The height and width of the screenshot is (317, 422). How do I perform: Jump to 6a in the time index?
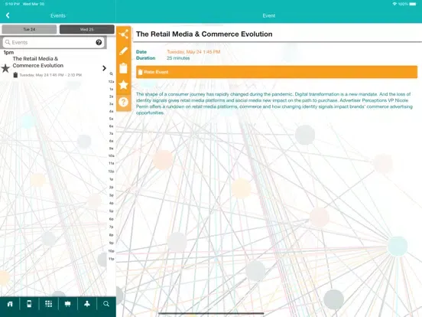point(111,126)
